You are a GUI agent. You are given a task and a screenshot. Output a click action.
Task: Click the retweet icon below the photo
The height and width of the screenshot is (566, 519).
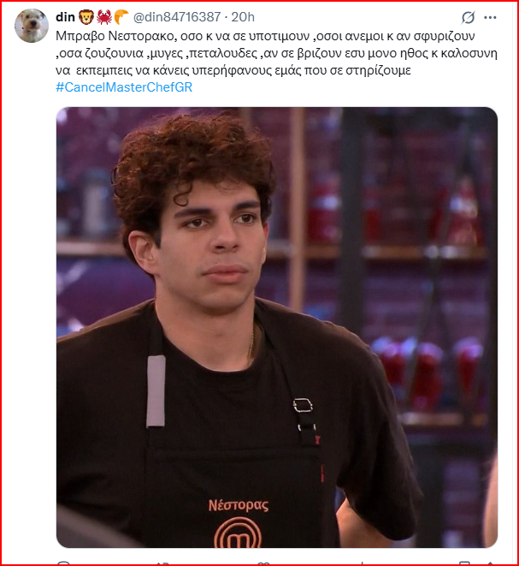point(163,563)
